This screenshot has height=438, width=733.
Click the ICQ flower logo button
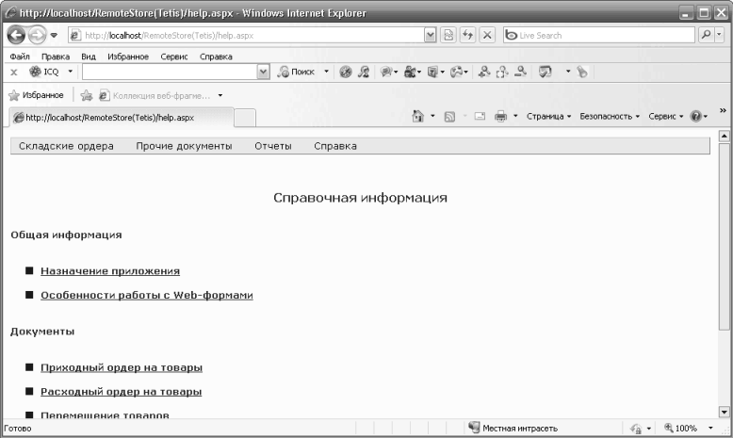(x=44, y=72)
